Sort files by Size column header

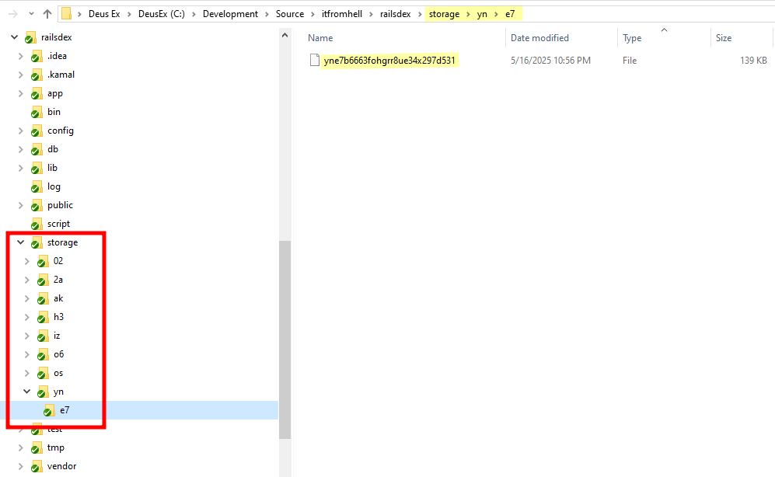tap(724, 38)
